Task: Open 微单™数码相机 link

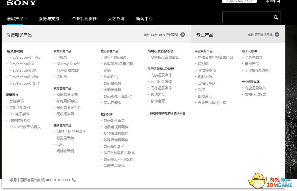Action: coord(116,57)
